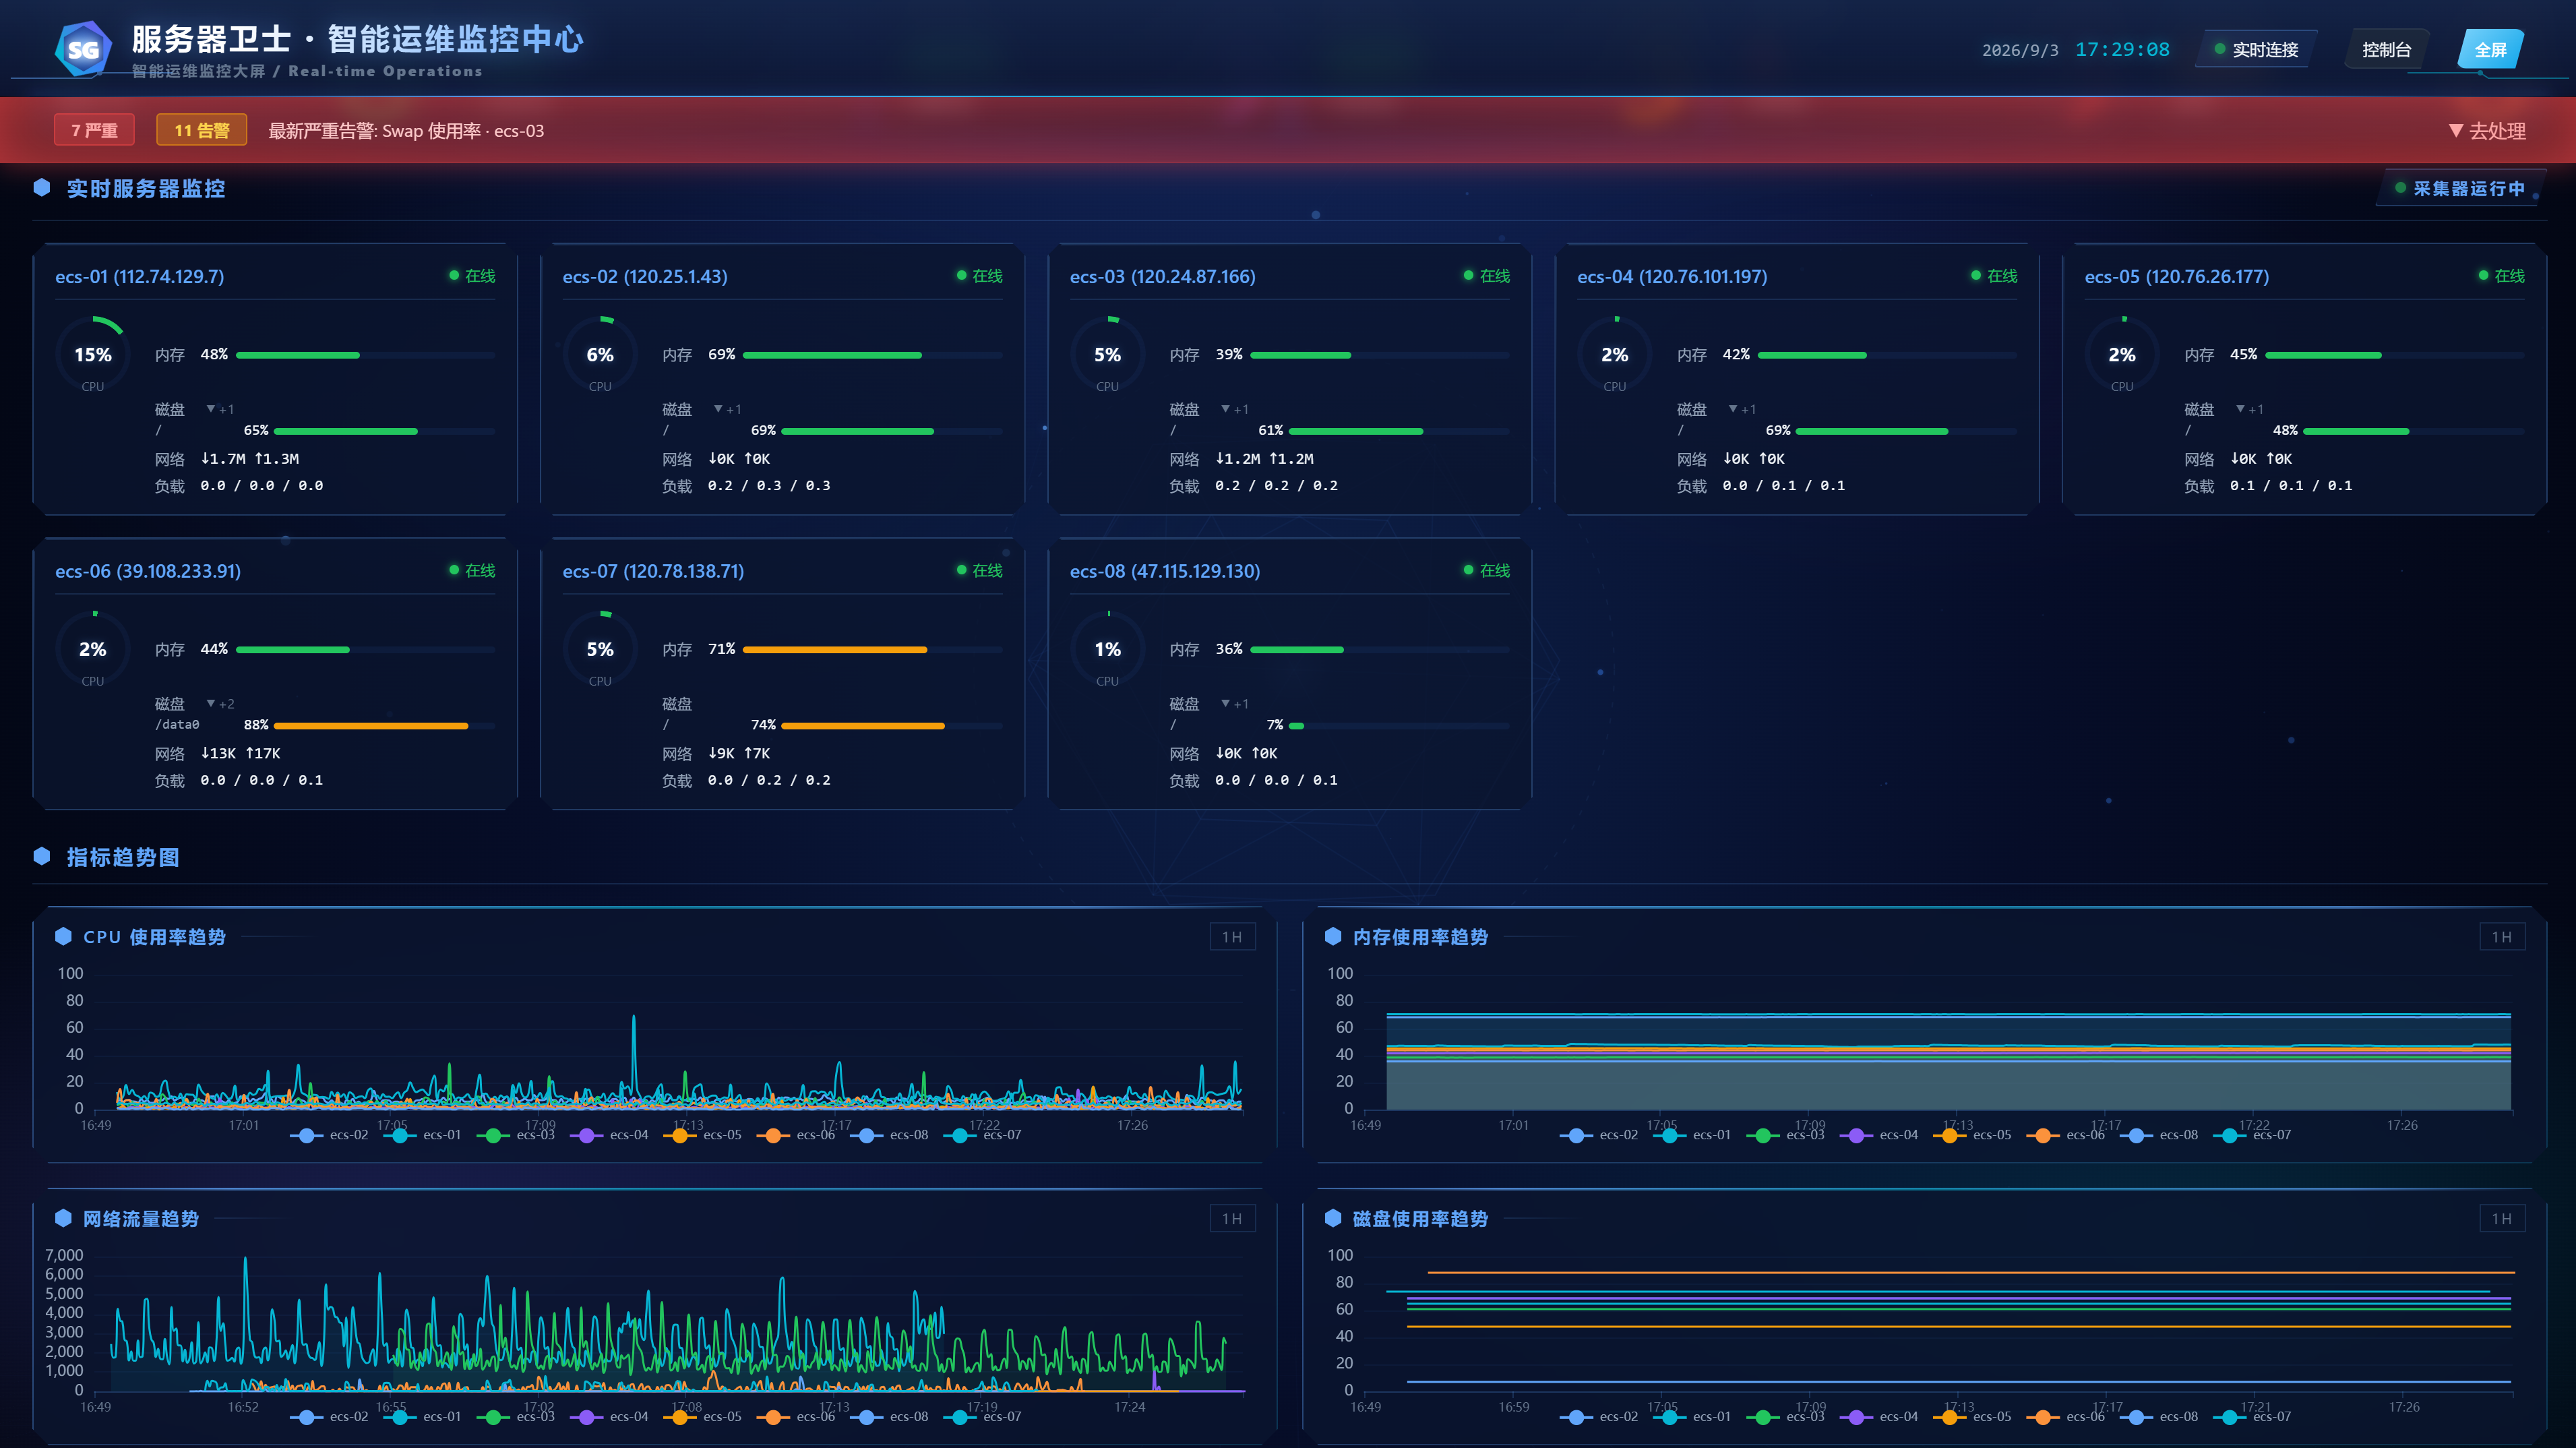Expand ecs-03 disk +1 list
Screen dimensions: 2576x1448
coord(1234,409)
